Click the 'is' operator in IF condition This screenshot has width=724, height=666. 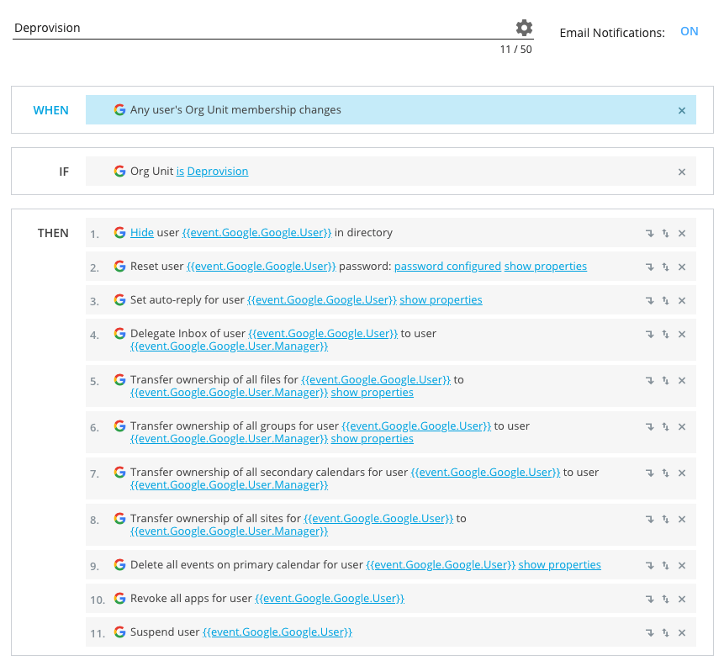point(180,172)
